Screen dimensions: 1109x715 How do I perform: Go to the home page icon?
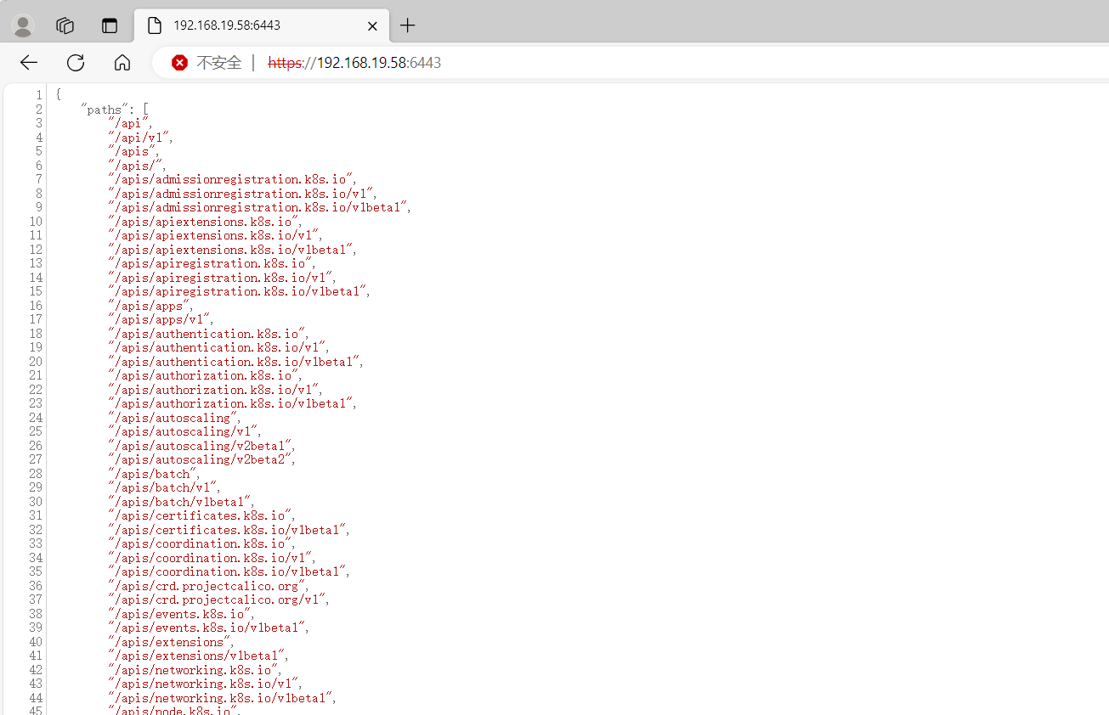(x=122, y=62)
